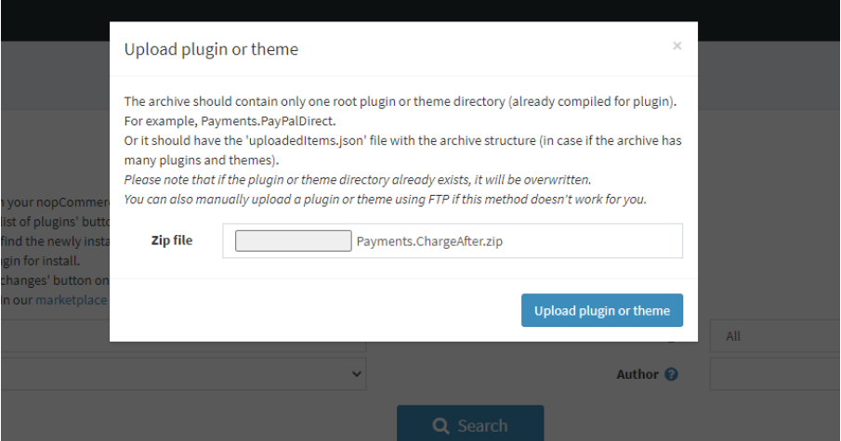Click the dark header bar above the dialog
Viewport: 841px width, 441px height.
pos(420,11)
